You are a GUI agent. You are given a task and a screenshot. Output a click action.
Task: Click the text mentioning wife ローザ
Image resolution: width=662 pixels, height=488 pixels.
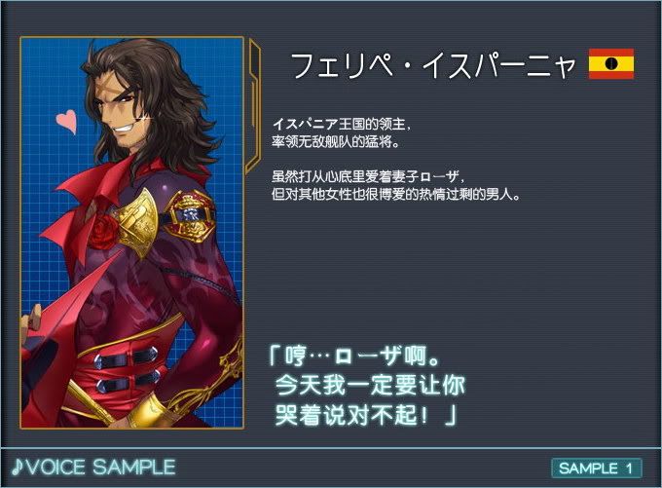point(367,176)
